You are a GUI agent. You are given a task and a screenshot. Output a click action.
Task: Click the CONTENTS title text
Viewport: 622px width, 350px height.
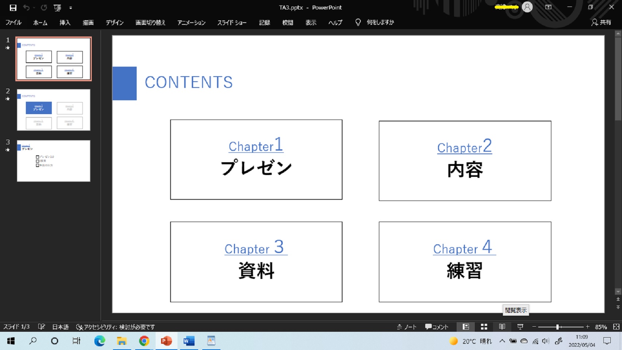coord(189,82)
